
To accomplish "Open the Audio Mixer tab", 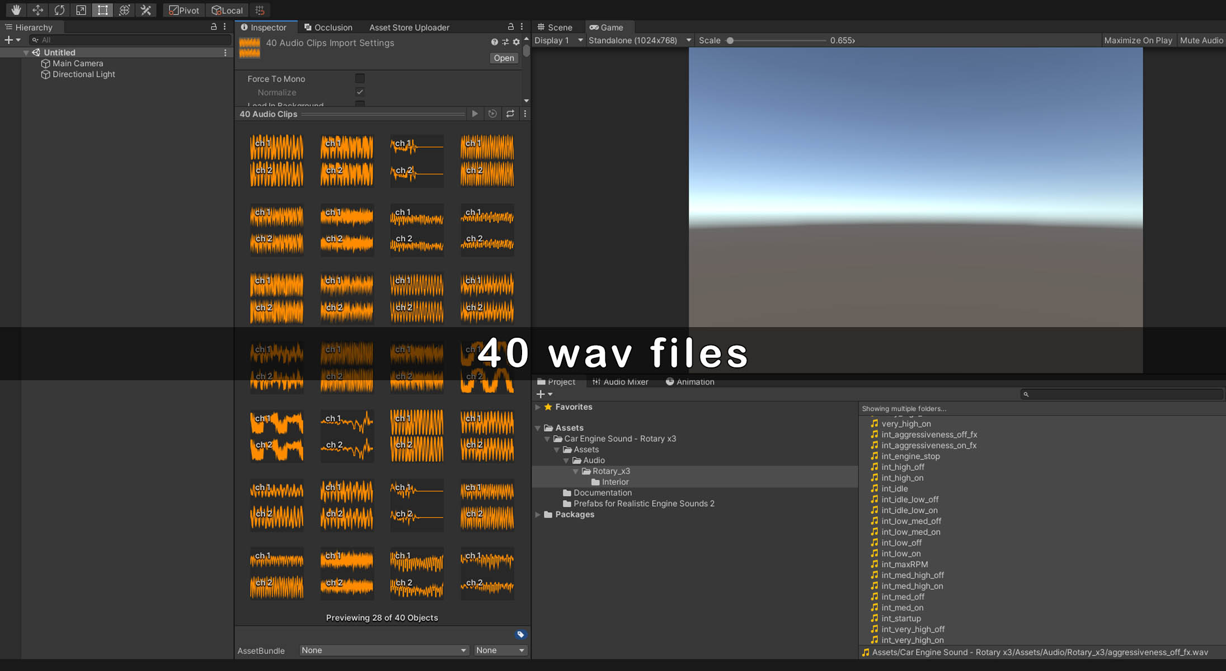I will (620, 382).
